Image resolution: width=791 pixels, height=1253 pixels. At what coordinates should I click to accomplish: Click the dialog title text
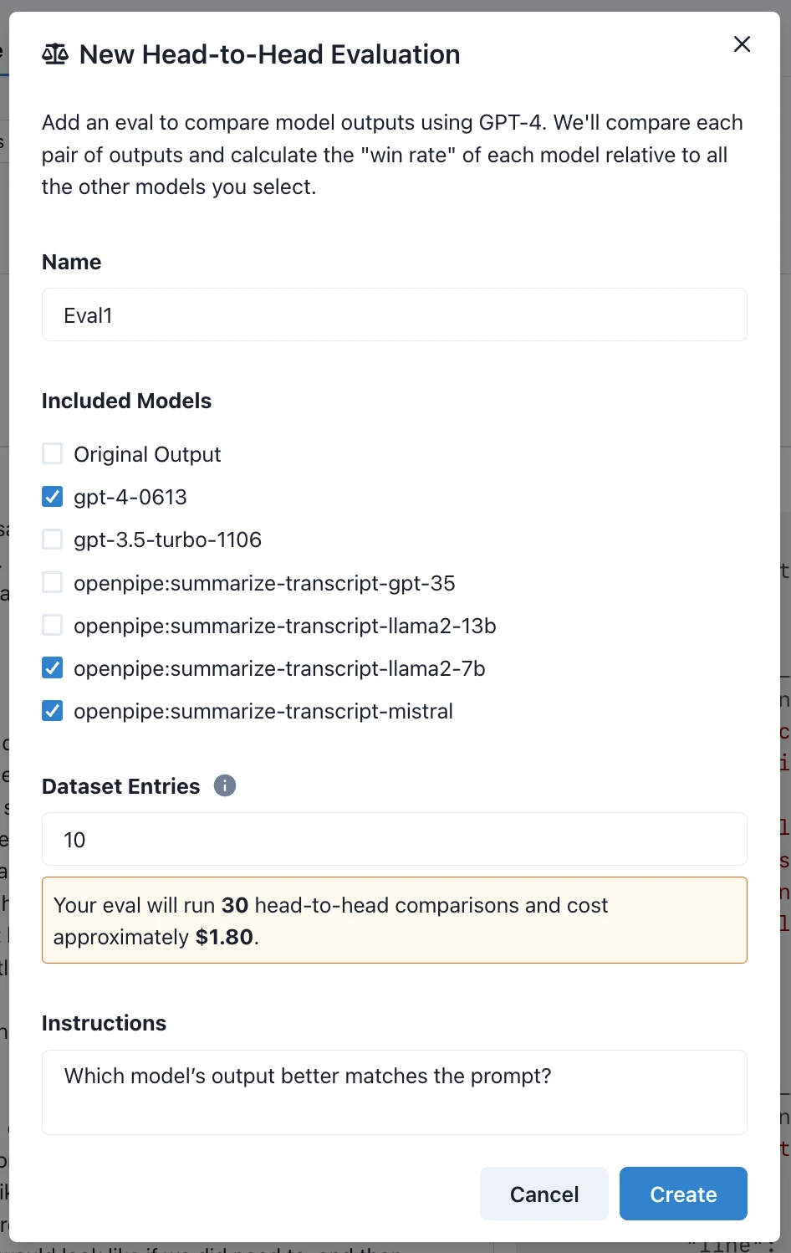point(269,54)
